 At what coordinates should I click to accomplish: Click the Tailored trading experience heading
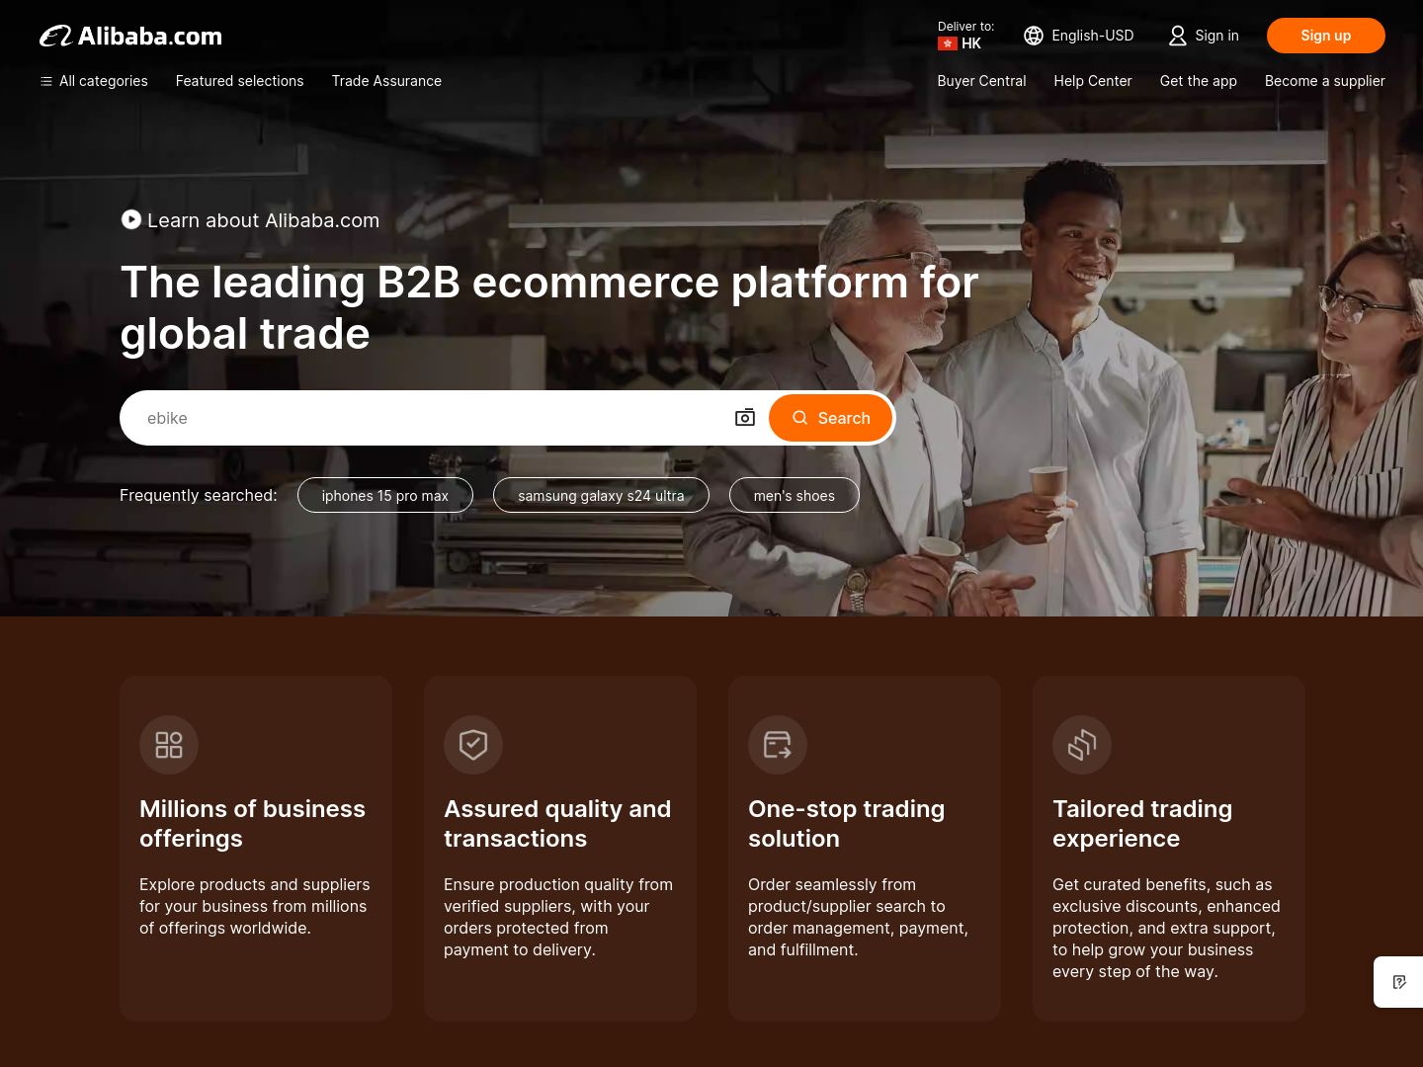pos(1142,823)
